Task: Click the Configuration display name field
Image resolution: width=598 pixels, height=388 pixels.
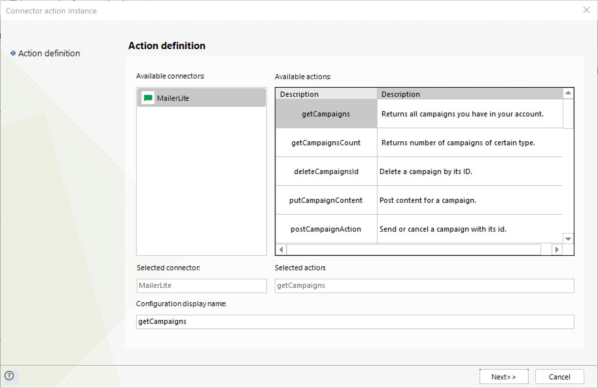Action: tap(355, 322)
